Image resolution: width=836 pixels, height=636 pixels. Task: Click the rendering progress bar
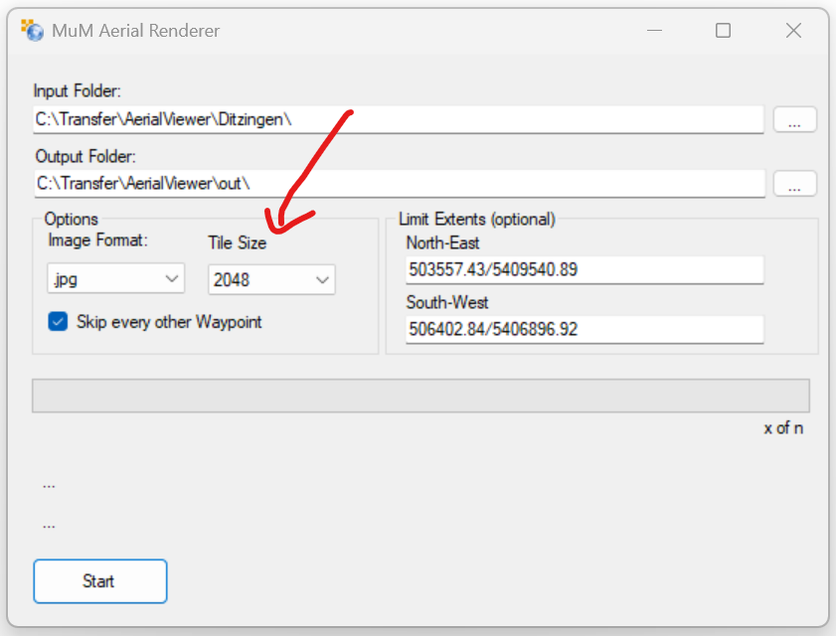(x=420, y=396)
